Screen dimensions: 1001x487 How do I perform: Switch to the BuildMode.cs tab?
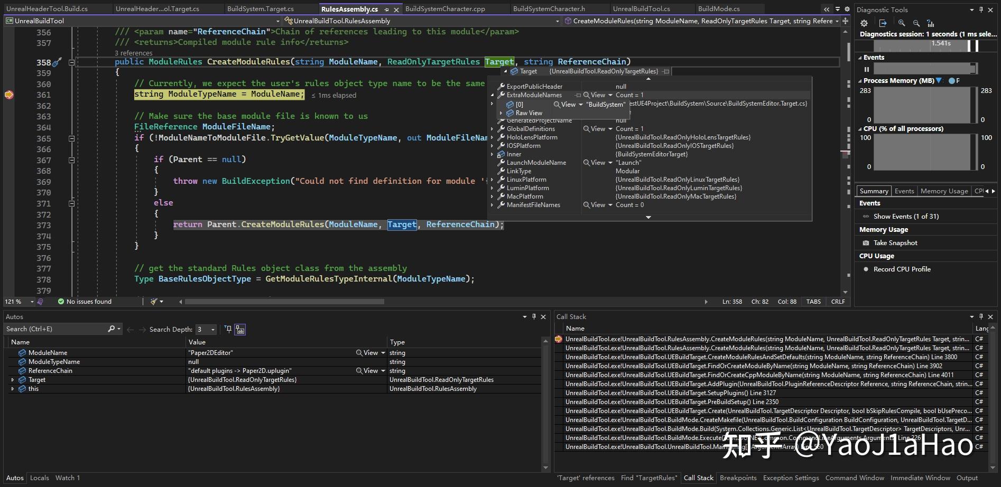[718, 9]
